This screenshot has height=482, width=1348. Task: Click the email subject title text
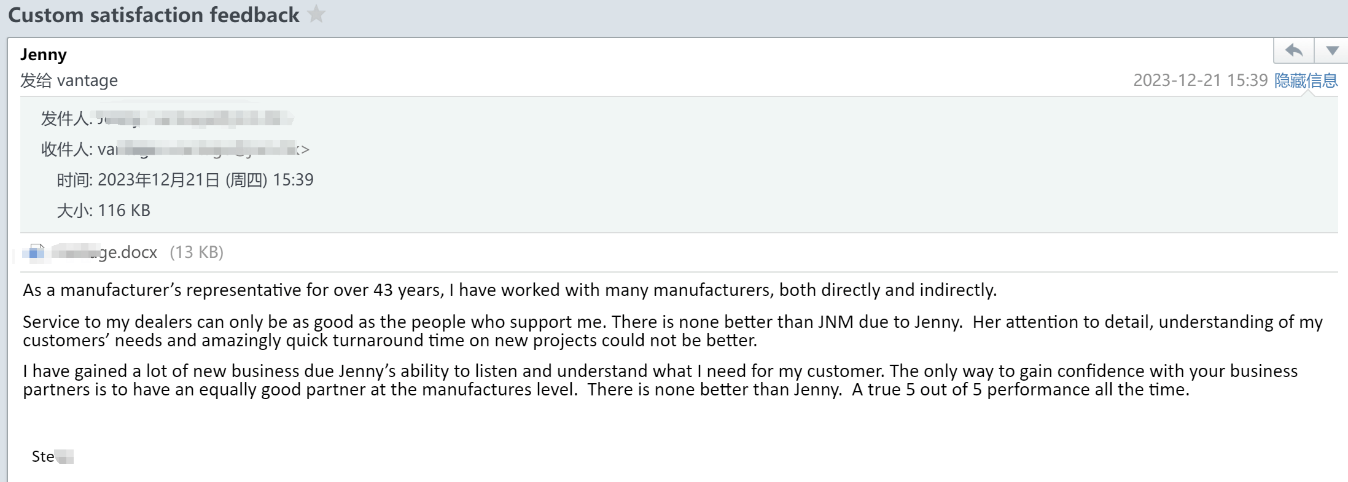coord(154,15)
